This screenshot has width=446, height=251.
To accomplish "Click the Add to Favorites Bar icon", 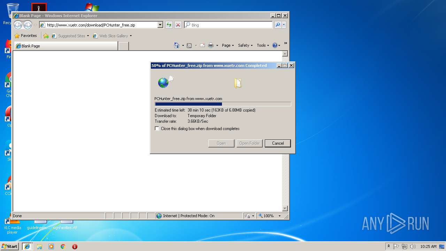I will [x=46, y=36].
